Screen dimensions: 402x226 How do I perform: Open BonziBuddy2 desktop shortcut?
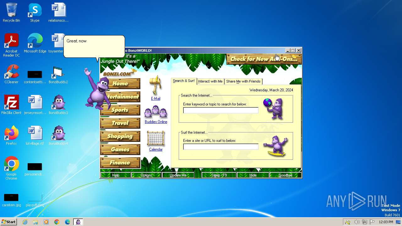coord(58,74)
